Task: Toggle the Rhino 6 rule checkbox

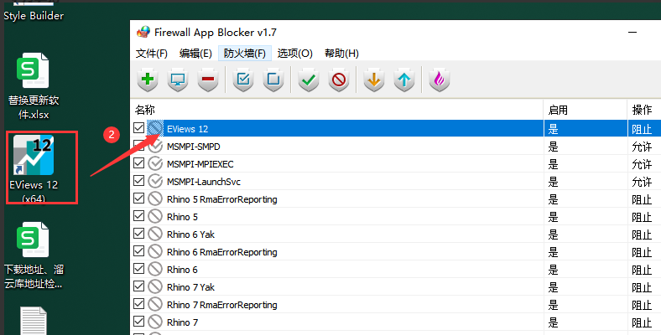Action: 138,269
